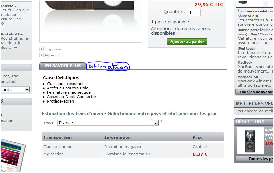The width and height of the screenshot is (274, 173).
Task: Open the hand-drawn Estimation tab
Action: [x=108, y=66]
